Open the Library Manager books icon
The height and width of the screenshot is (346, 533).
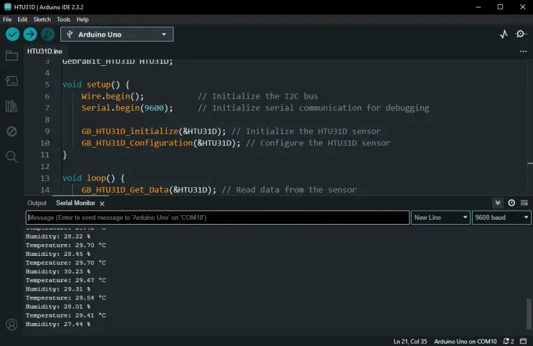click(x=12, y=106)
